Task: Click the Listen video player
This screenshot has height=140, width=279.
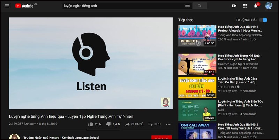Action: point(91,63)
